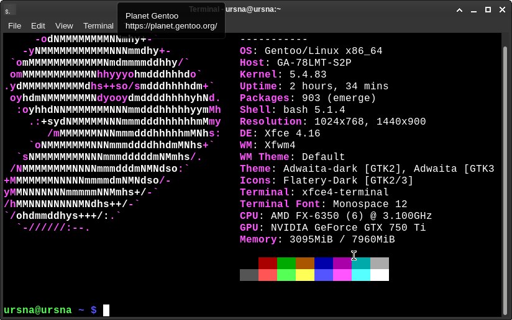
Task: Click the 'Terminal Font: Monospace 12' line
Action: click(x=324, y=204)
